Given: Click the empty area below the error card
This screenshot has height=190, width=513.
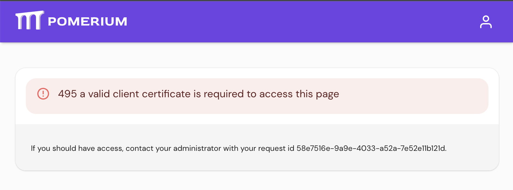Looking at the screenshot, I should click(256, 181).
